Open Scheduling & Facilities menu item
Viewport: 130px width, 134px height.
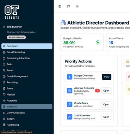click(27, 58)
